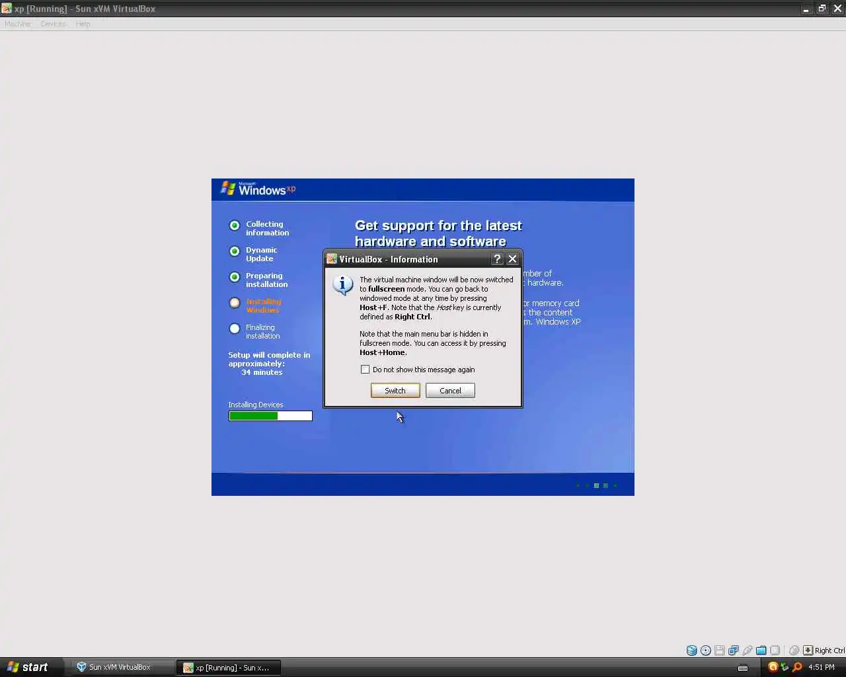This screenshot has width=846, height=677.
Task: Click the 34 minutes remaining text
Action: tap(262, 372)
